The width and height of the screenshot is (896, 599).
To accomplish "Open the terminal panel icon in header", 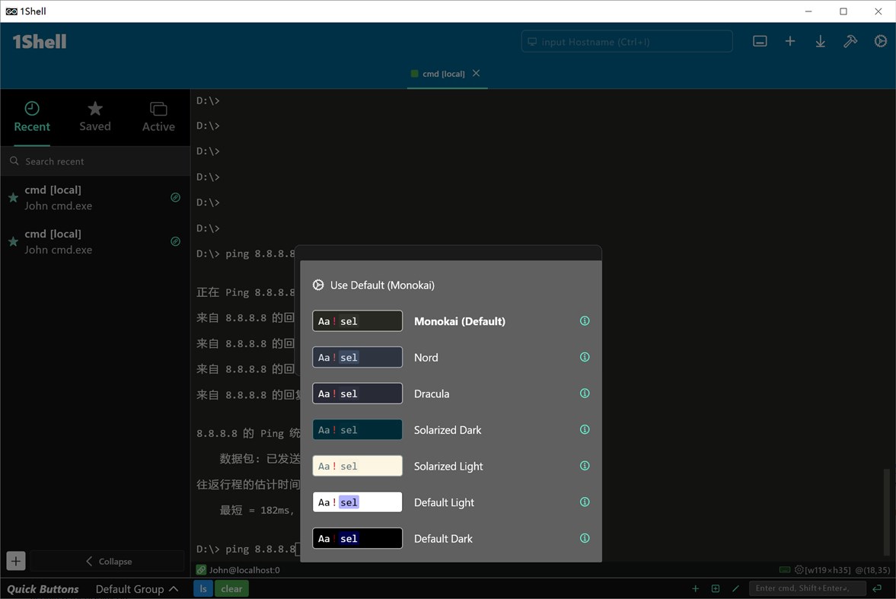I will tap(760, 41).
